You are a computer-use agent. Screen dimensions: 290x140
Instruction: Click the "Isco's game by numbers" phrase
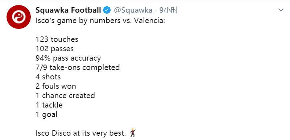coord(78,21)
